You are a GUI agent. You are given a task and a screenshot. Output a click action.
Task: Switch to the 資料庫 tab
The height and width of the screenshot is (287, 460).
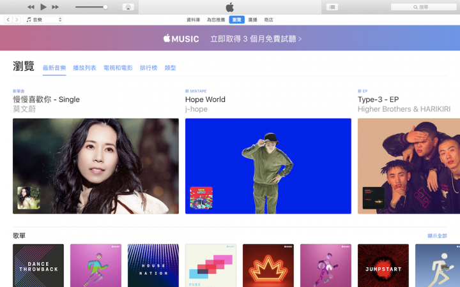coord(194,20)
